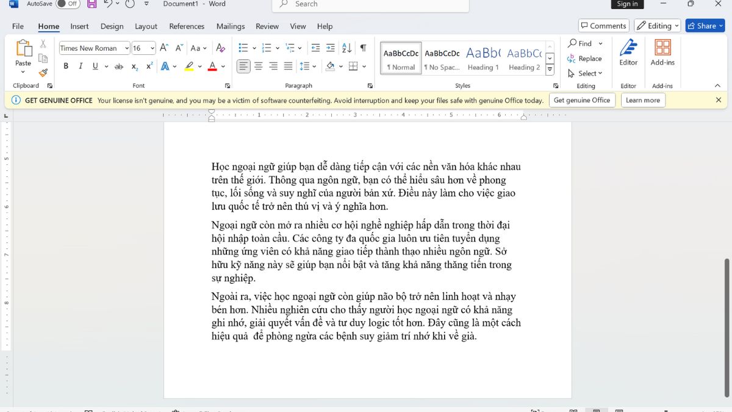Open the Font dialog launcher

coord(228,86)
